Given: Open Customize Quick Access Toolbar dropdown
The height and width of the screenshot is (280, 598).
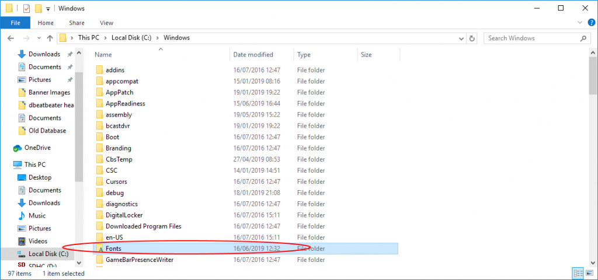Looking at the screenshot, I should pos(48,8).
